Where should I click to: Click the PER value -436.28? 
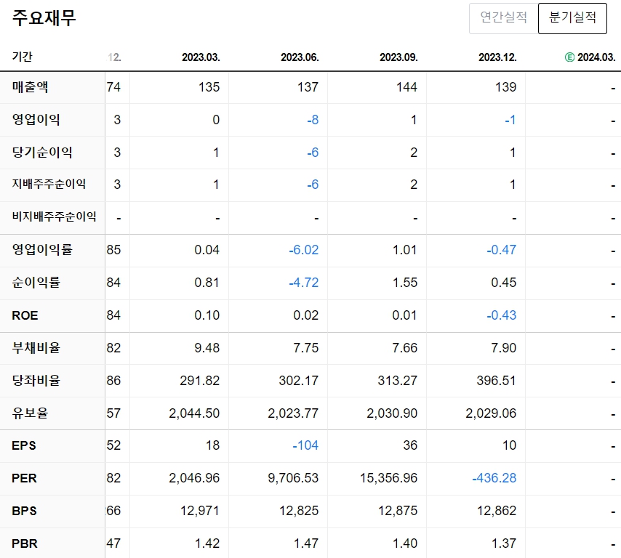coord(494,478)
